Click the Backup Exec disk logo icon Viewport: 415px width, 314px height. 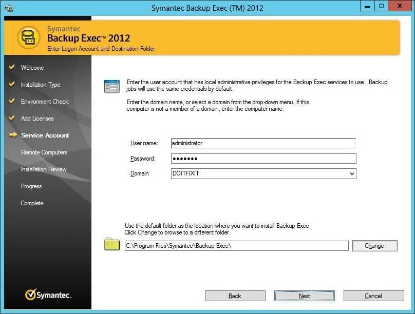tap(29, 37)
